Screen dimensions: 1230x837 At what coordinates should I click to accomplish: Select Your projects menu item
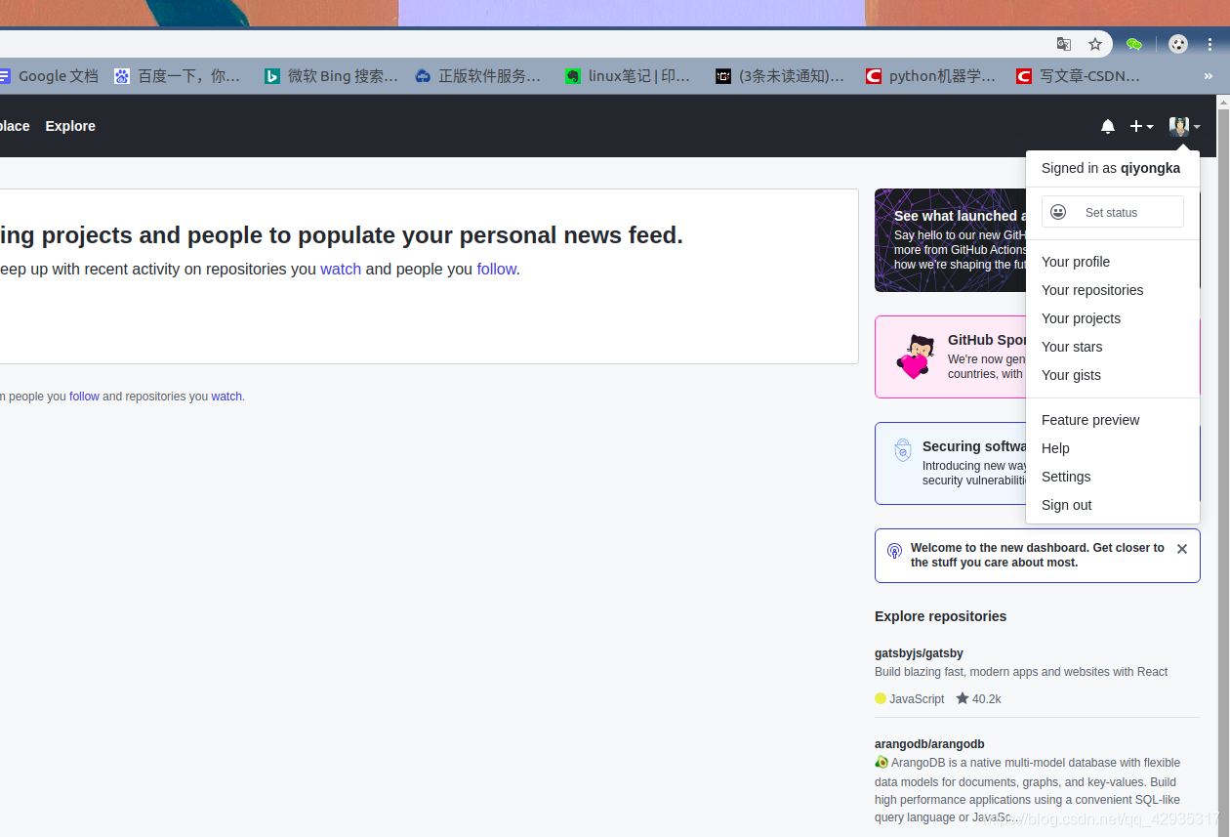1113,318
